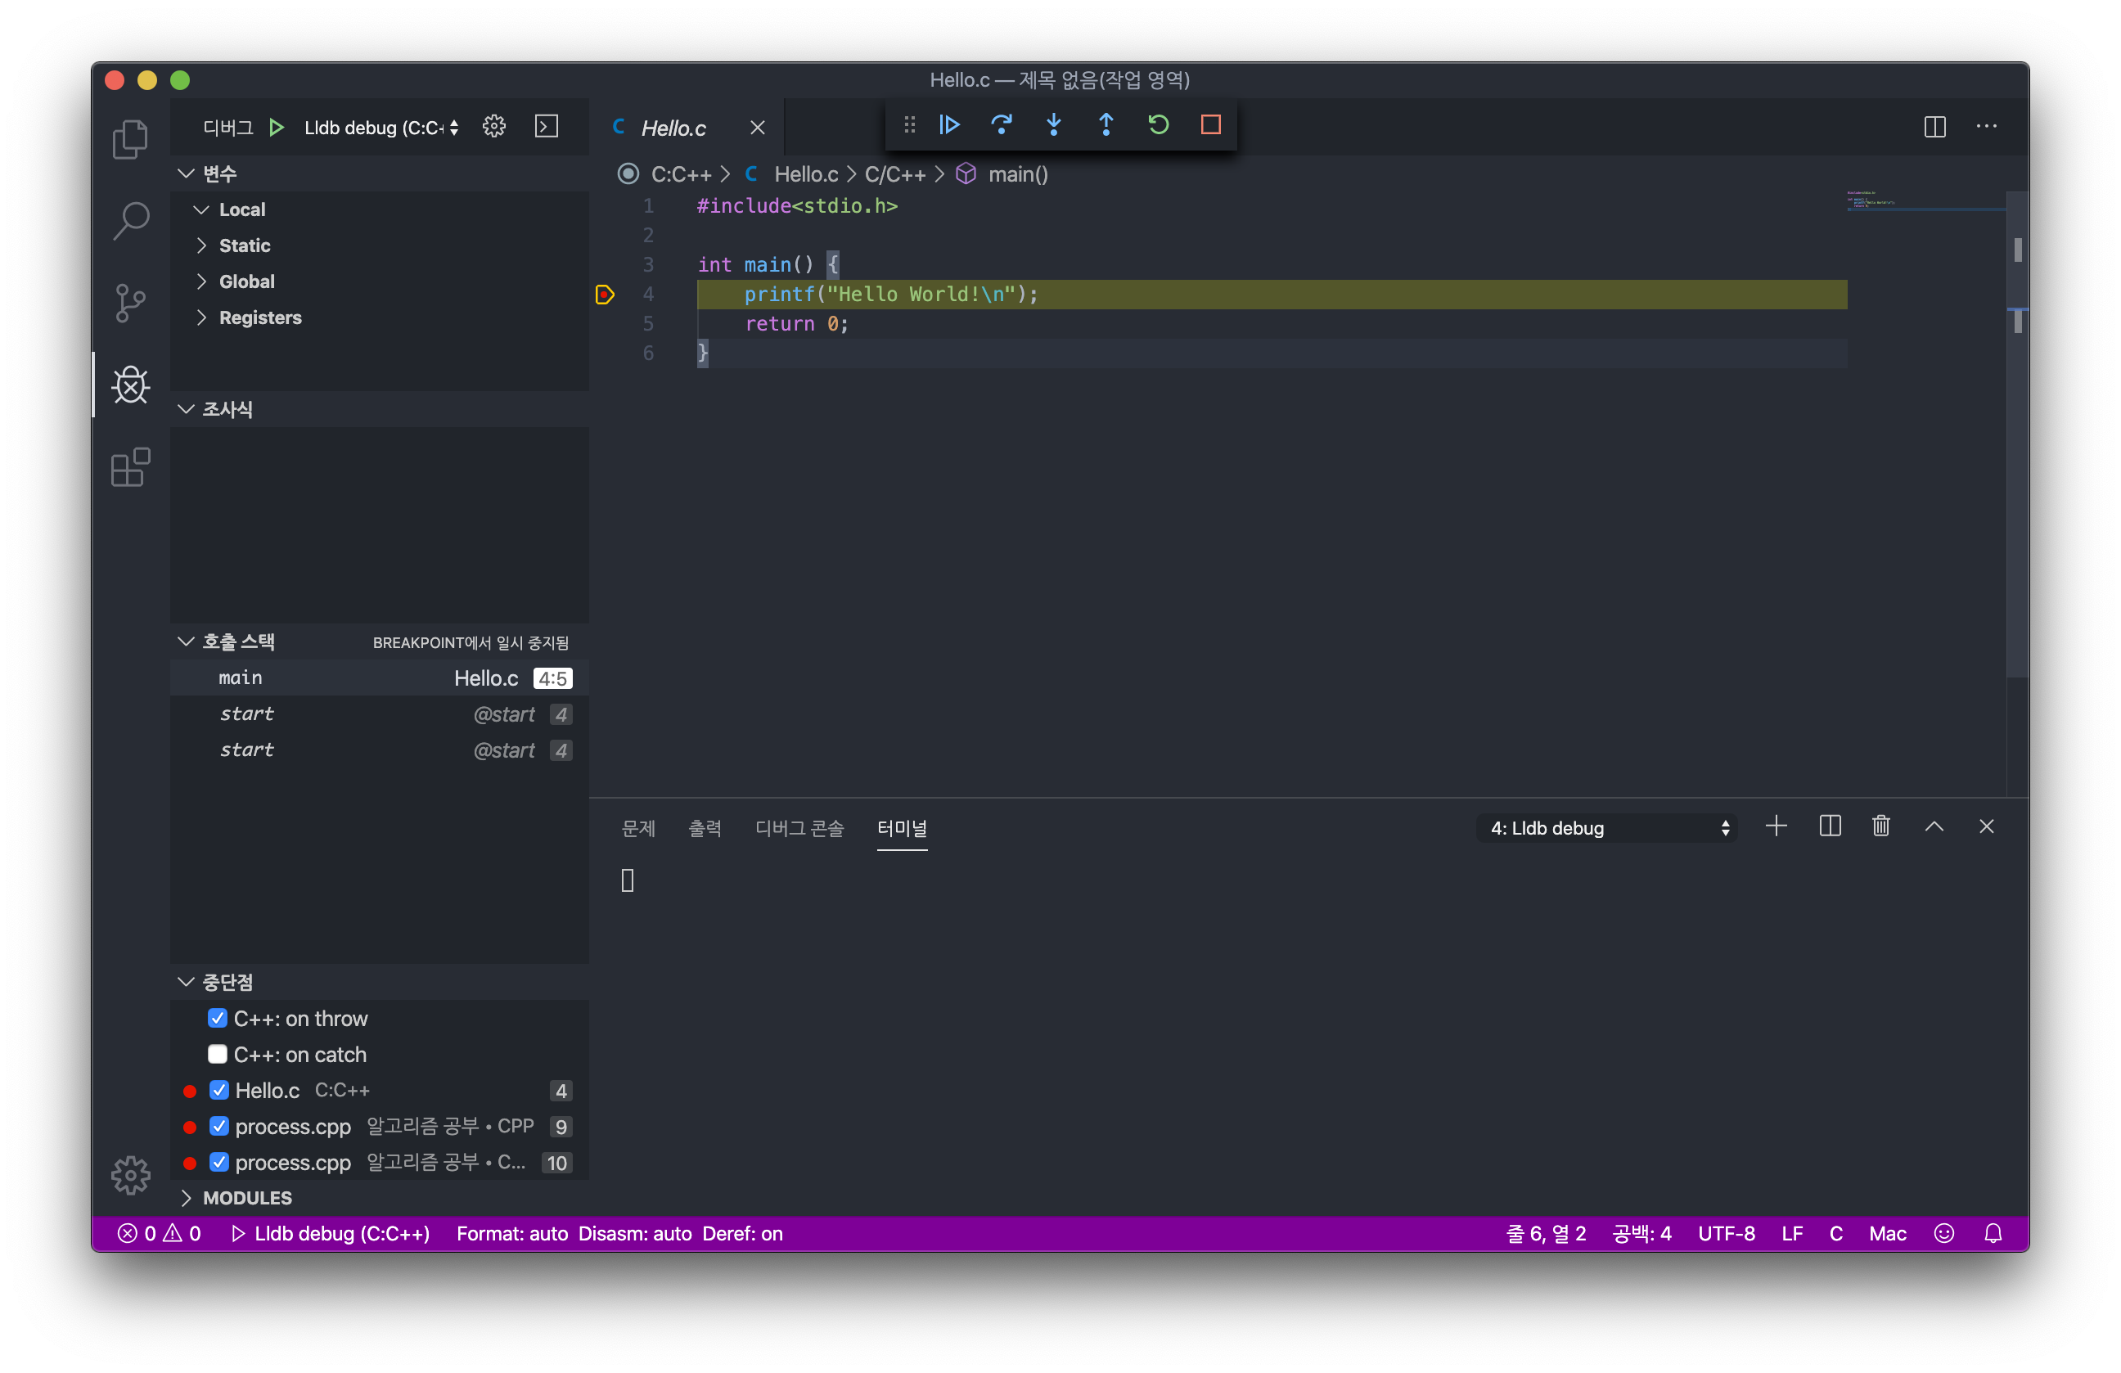This screenshot has width=2121, height=1373.
Task: Switch to the 출력 panel tab
Action: click(704, 829)
